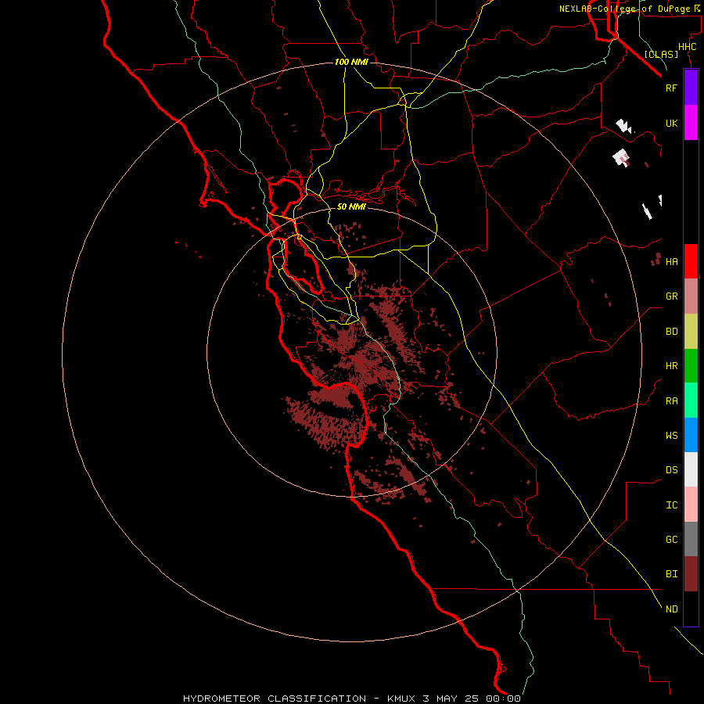Click the blue WS legend swatch
Screen dimensions: 704x704
[x=691, y=435]
